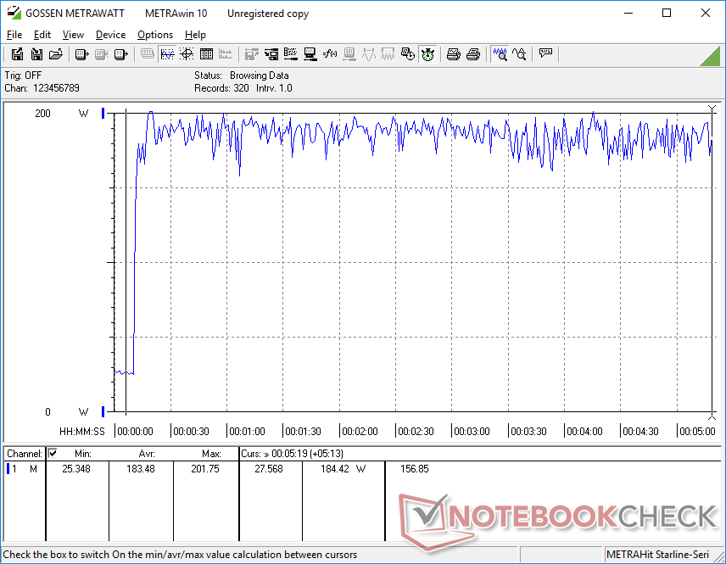Click the Trig: OFF indicator
This screenshot has width=726, height=564.
click(23, 75)
